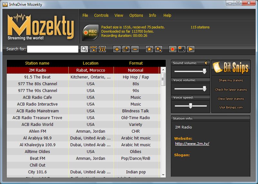Mute sound via the speaker icon
Image resolution: width=258 pixels, height=184 pixels.
tap(206, 63)
